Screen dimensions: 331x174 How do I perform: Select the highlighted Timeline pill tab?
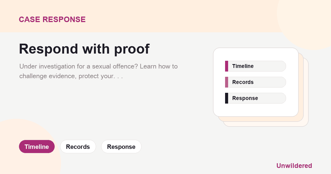click(x=37, y=147)
